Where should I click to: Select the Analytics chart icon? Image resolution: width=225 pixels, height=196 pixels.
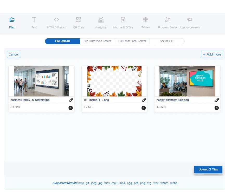click(101, 20)
